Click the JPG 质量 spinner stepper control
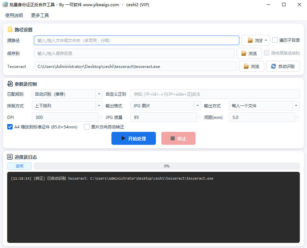This screenshot has height=248, width=307. [199, 117]
